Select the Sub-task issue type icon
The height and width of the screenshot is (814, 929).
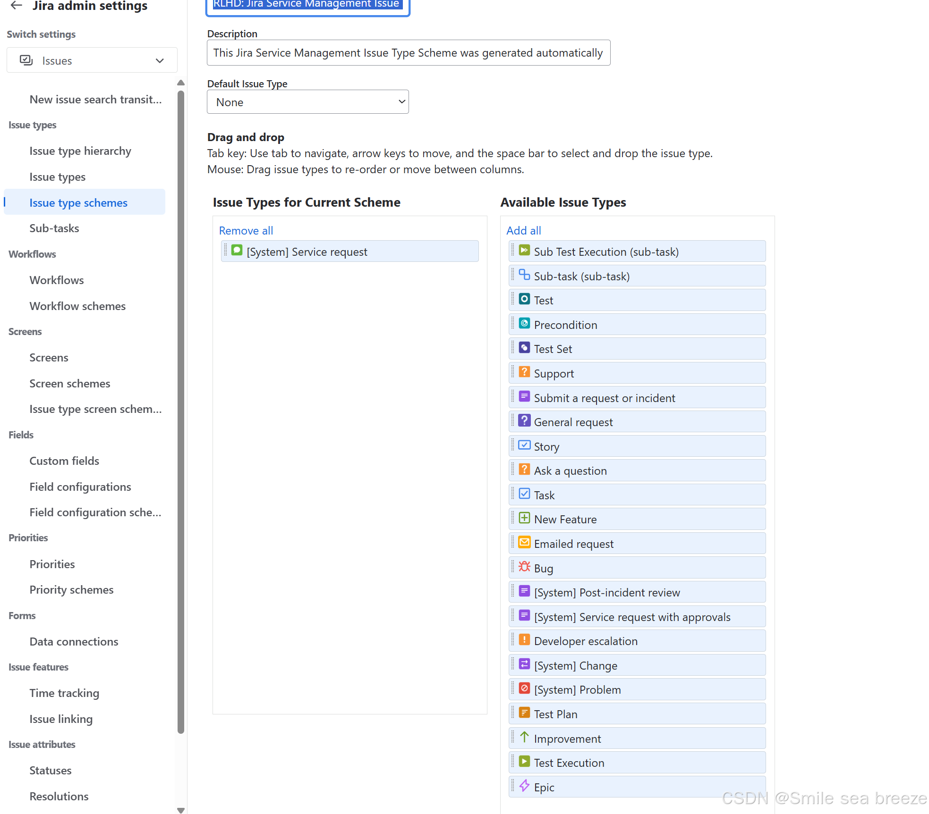tap(524, 275)
